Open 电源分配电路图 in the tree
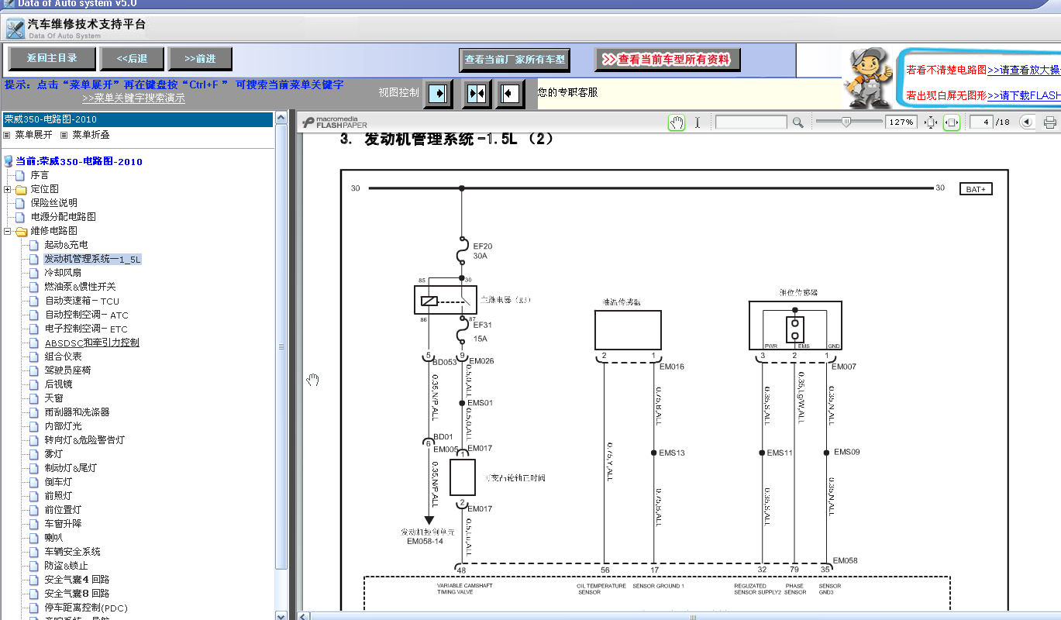Screen dimensions: 1061x620 (64, 217)
